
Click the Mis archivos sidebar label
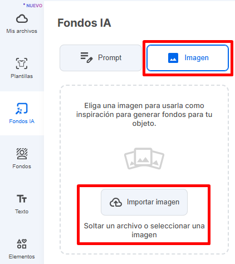[22, 31]
